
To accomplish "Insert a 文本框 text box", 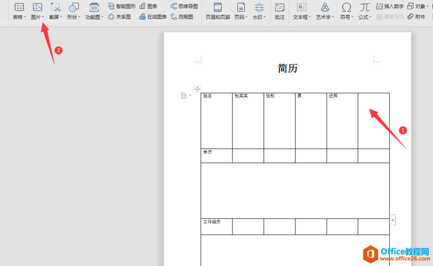I will pyautogui.click(x=302, y=11).
